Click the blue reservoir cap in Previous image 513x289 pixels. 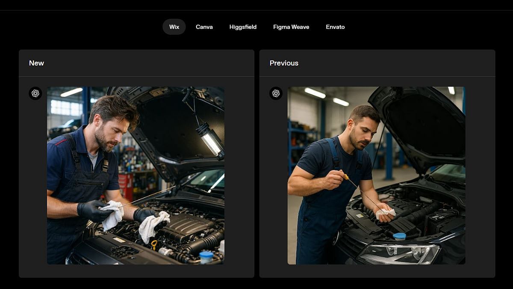tap(399, 236)
